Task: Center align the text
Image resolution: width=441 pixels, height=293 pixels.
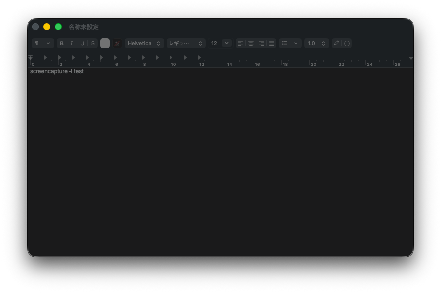Action: (x=251, y=43)
